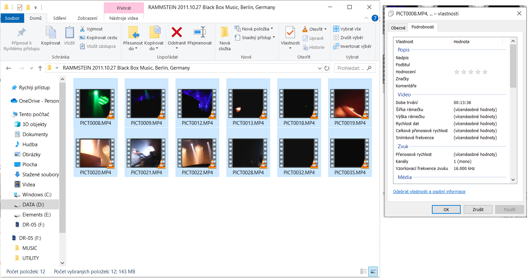Image resolution: width=529 pixels, height=278 pixels.
Task: Click Vložit zástupce paste shortcut
Action: tap(98, 47)
